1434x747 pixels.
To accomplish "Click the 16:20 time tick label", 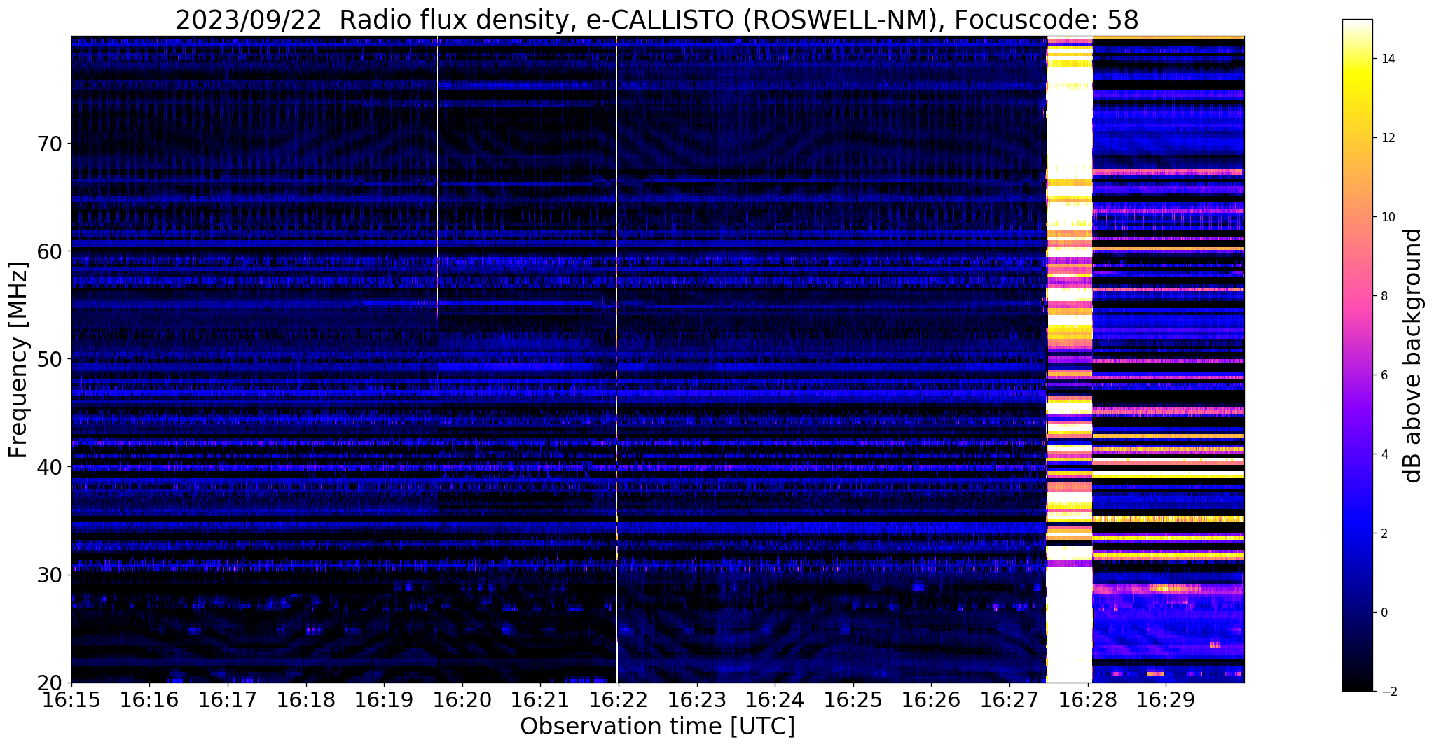I will click(x=462, y=699).
